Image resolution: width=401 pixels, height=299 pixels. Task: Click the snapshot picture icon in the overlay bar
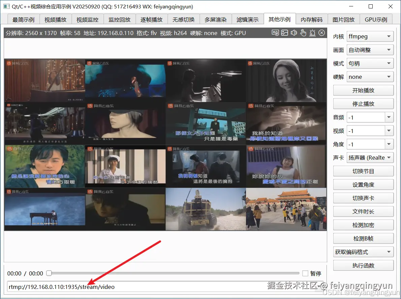click(x=285, y=33)
